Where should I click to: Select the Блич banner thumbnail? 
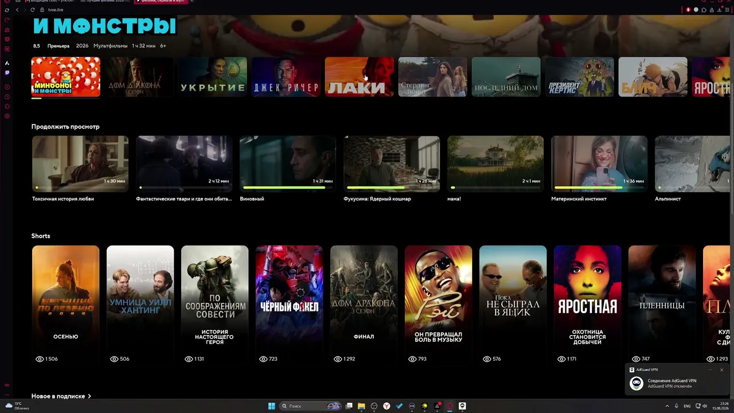click(653, 76)
